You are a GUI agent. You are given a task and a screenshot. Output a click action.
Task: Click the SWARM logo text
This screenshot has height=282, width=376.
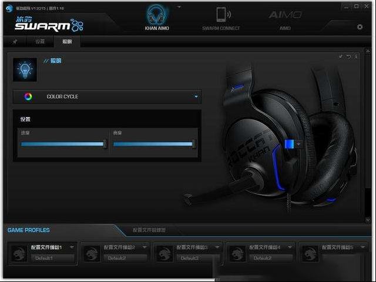[x=42, y=26]
